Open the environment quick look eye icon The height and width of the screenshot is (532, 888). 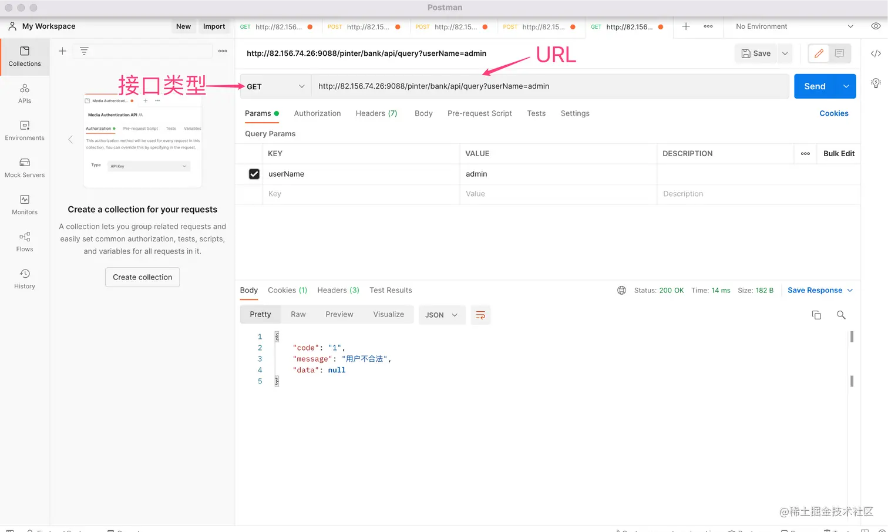pyautogui.click(x=876, y=26)
